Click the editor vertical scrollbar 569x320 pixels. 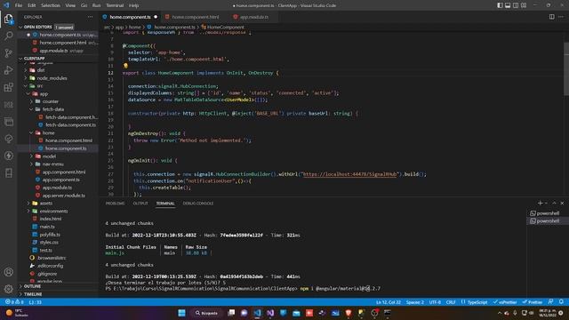point(566,69)
